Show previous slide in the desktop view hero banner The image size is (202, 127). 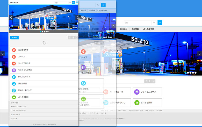click(x=2, y=54)
